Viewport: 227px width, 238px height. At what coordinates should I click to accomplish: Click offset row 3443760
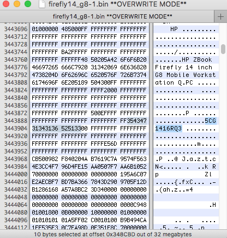16,59
